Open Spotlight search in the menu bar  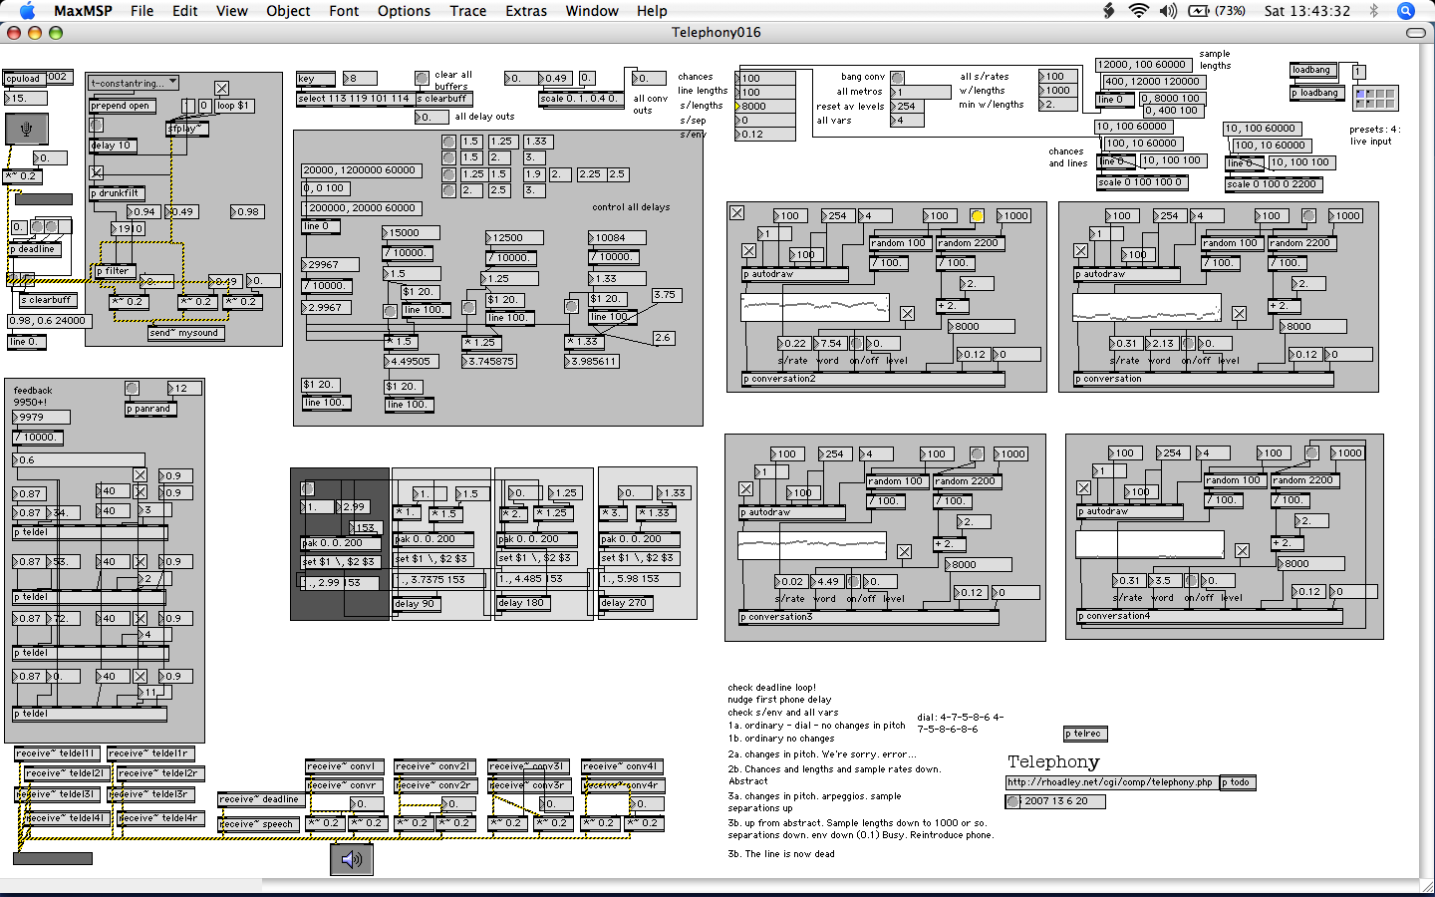[x=1406, y=11]
